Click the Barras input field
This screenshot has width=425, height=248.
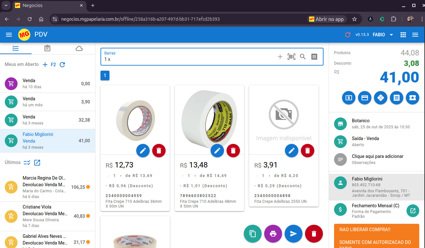coord(188,59)
